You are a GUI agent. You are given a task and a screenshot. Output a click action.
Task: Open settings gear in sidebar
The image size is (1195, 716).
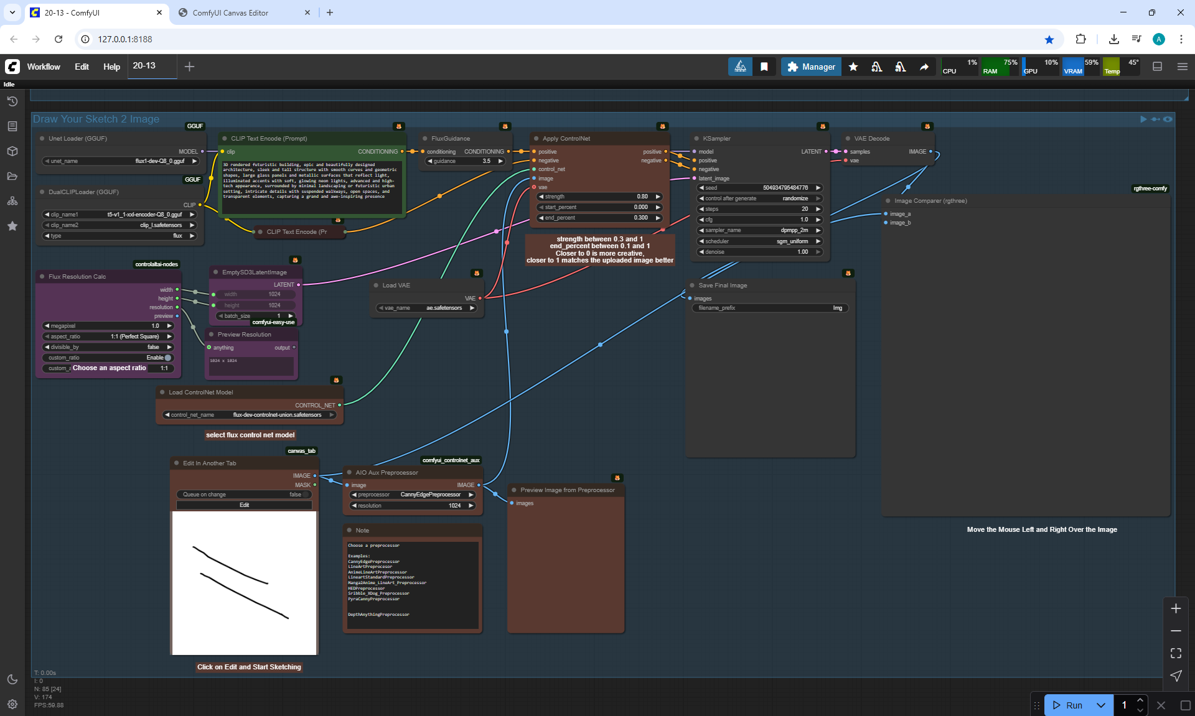tap(12, 704)
